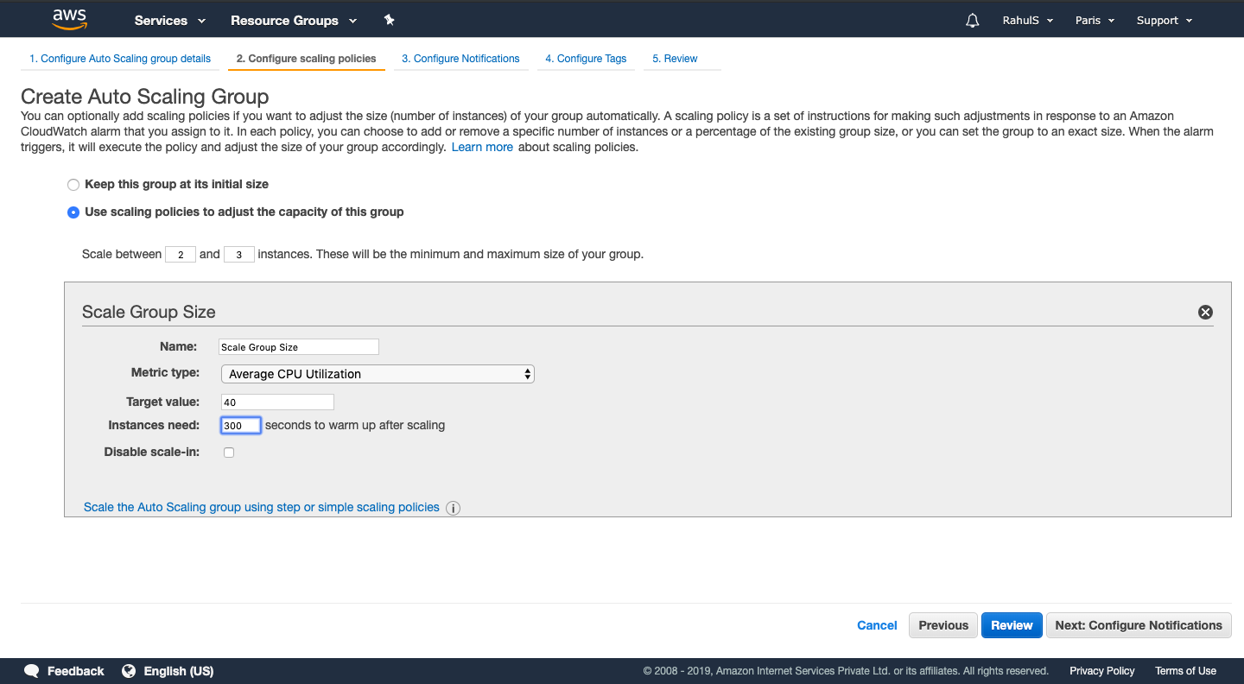Open step or simple scaling policies option

[x=260, y=507]
